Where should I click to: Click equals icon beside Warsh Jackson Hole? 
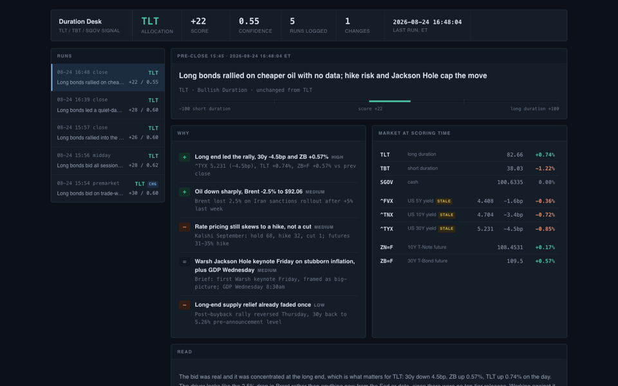pos(185,262)
